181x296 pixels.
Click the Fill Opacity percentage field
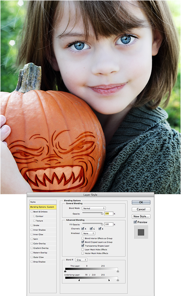pos(108,224)
